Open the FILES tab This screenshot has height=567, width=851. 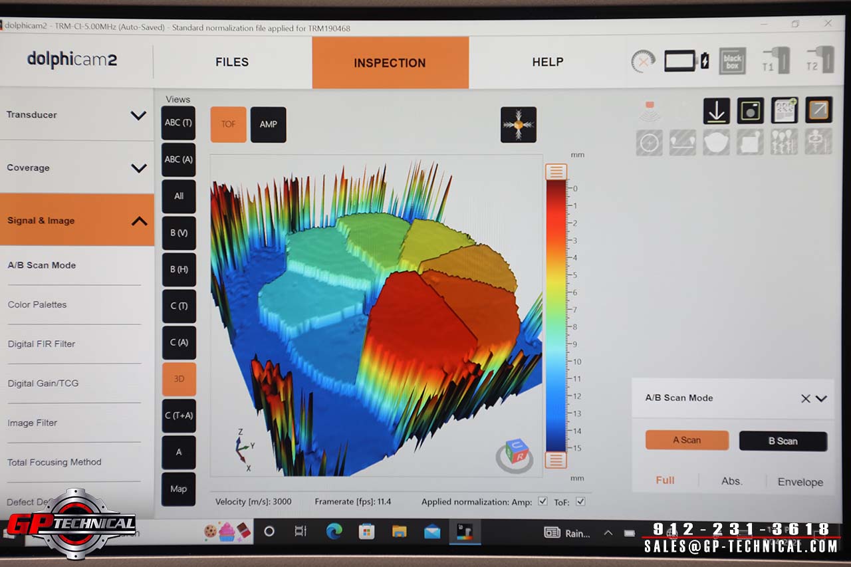[232, 62]
